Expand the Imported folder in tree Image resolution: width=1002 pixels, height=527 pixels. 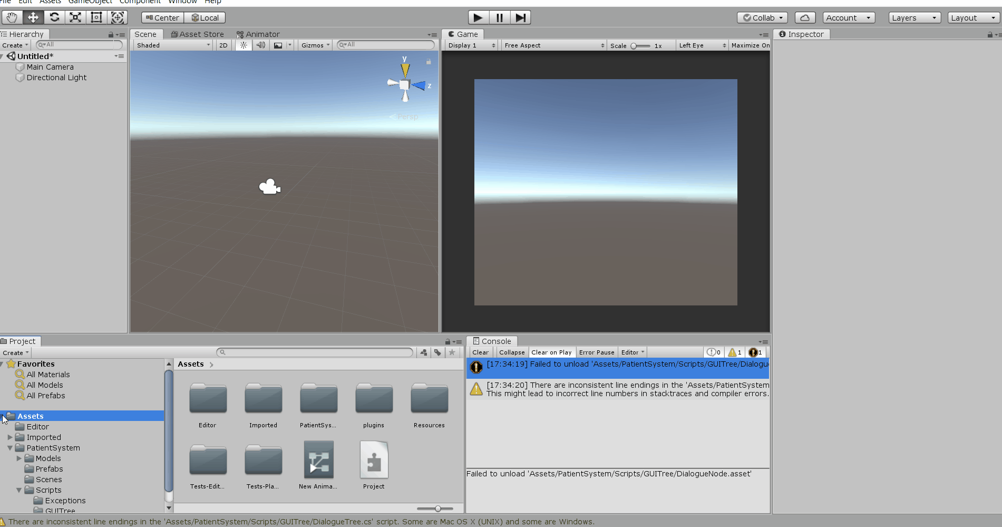click(10, 437)
